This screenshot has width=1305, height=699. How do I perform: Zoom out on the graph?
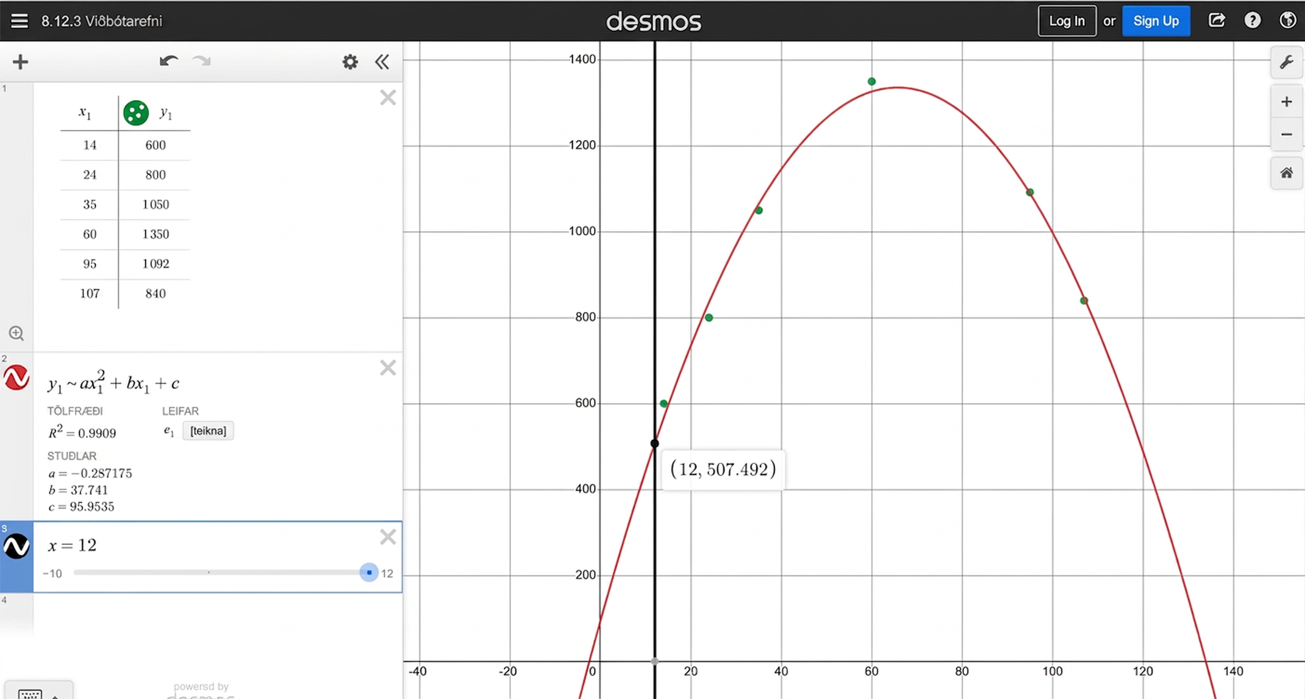point(1286,134)
